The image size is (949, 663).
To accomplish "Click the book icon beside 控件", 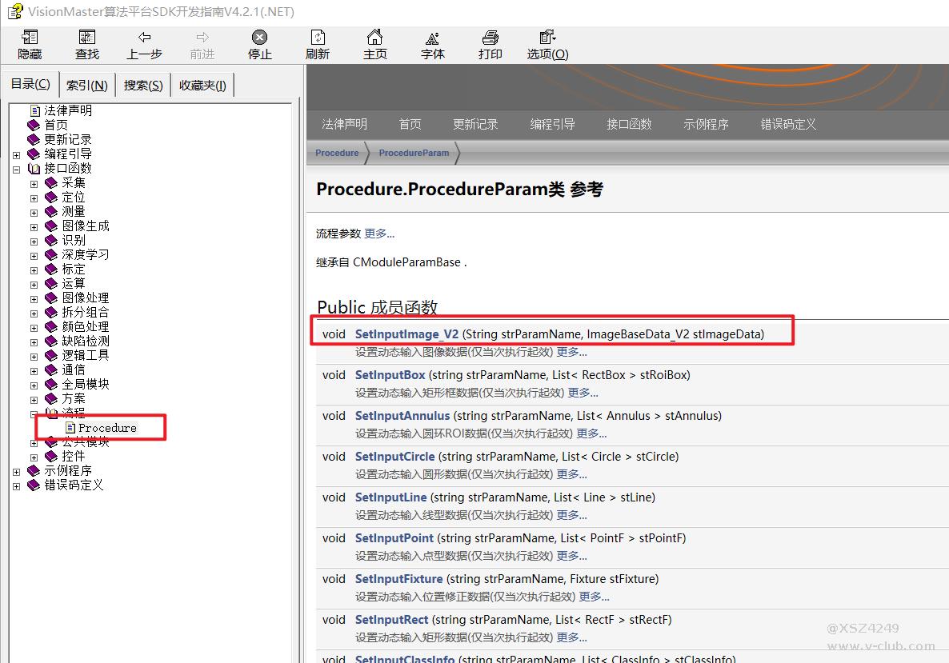I will click(51, 456).
